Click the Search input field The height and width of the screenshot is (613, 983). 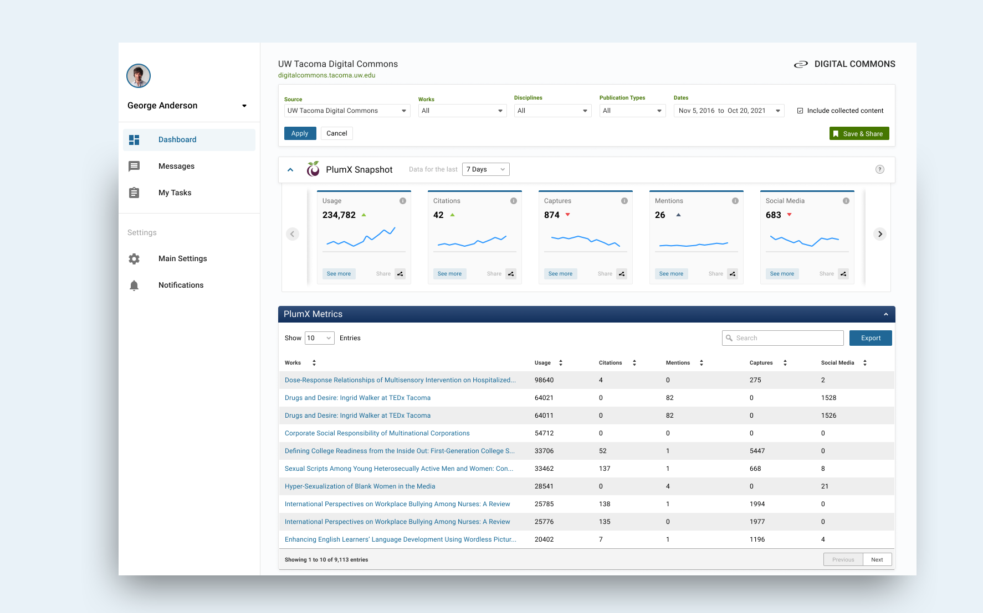[x=783, y=338]
